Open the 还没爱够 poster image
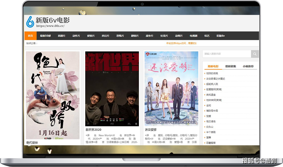Viewport: 283px width, 167px height. tap(171, 89)
